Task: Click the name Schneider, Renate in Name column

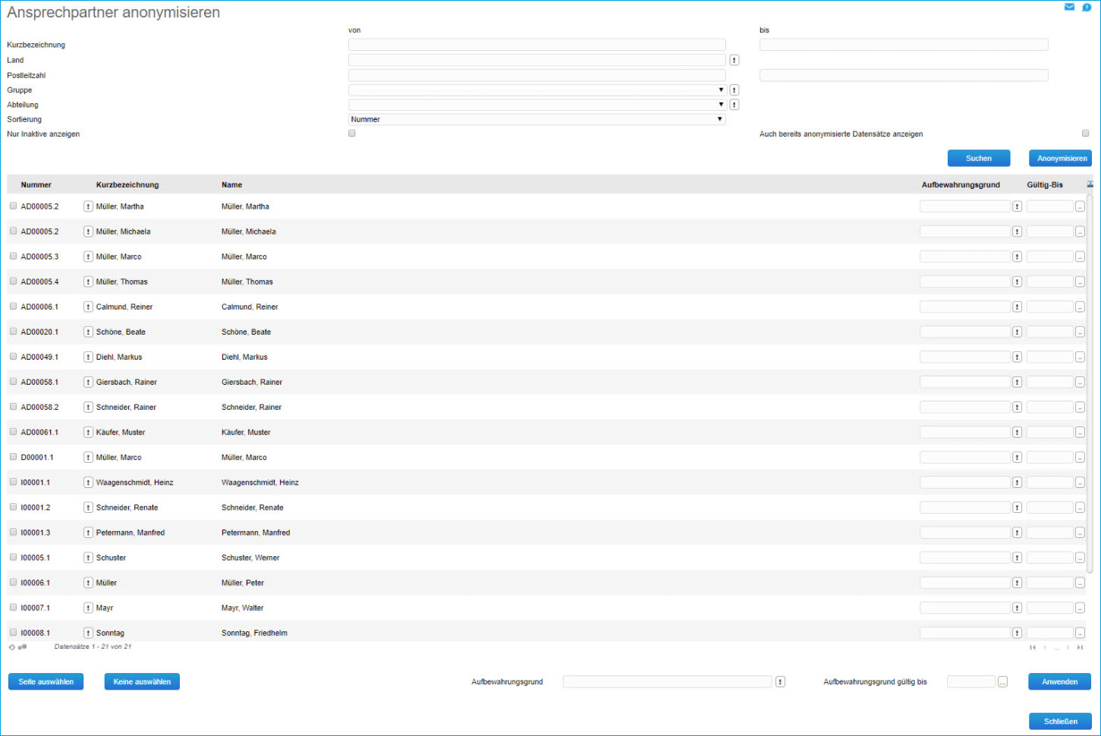Action: pos(253,508)
